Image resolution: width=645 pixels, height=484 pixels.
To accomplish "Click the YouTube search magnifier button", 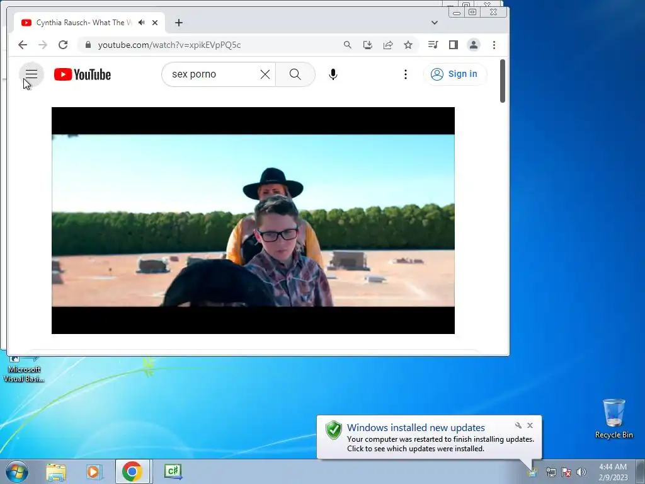I will tap(295, 74).
